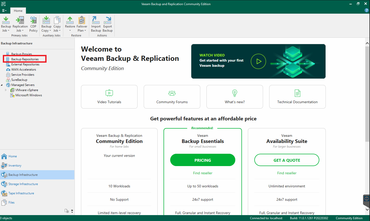Click Import Backup in the Actions group
The height and width of the screenshot is (221, 370).
[96, 24]
